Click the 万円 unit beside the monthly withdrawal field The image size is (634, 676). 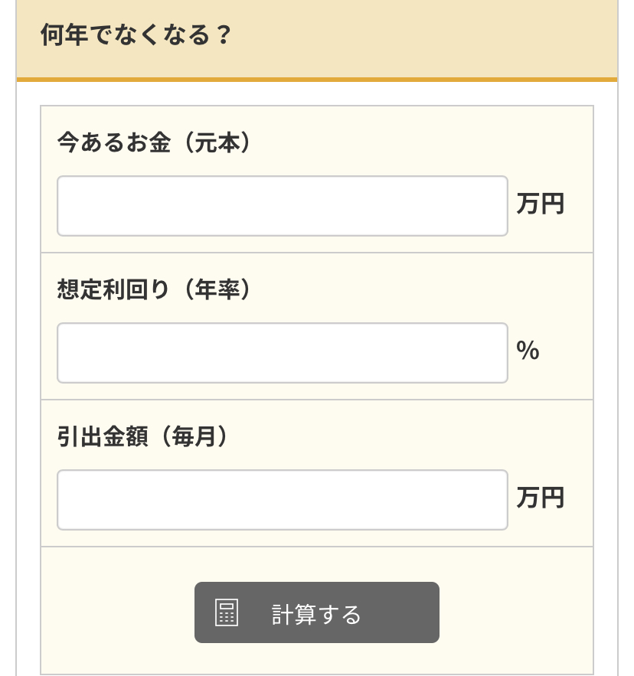tap(541, 498)
